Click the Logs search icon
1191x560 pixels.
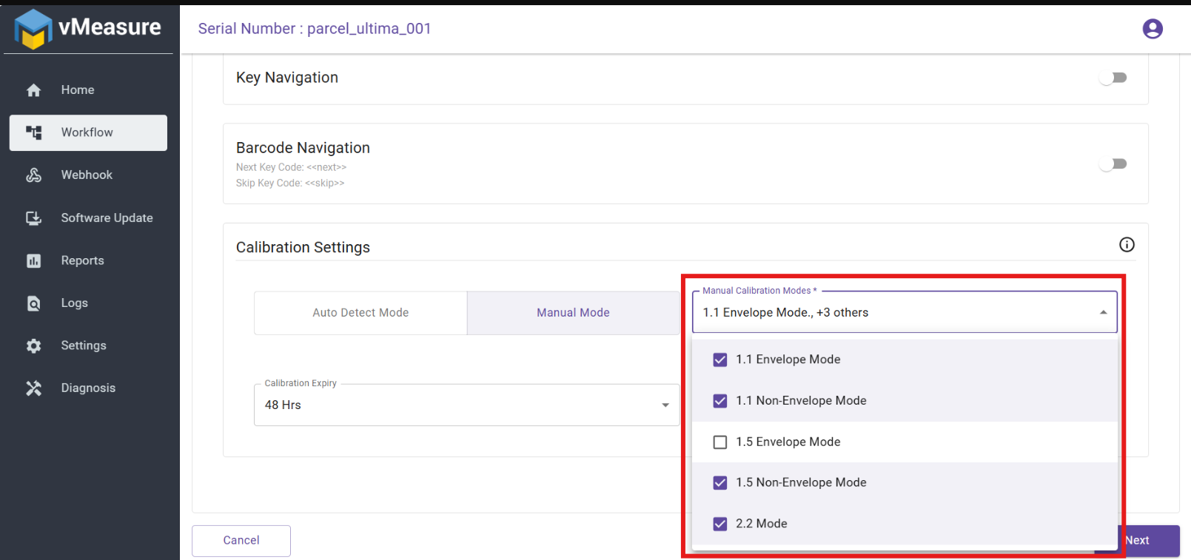point(34,303)
